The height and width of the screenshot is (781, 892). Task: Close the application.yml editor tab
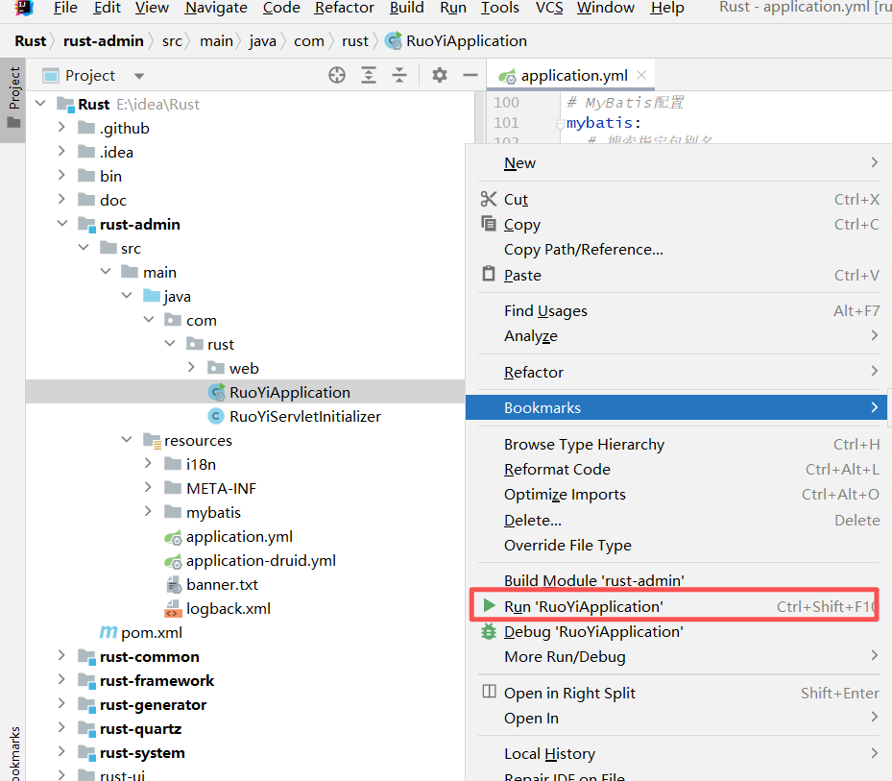click(641, 75)
